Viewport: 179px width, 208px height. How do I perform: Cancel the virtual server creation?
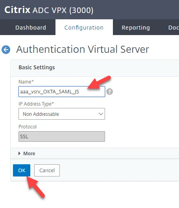click(x=47, y=170)
